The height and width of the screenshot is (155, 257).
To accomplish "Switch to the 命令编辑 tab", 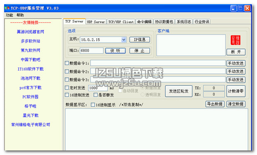I will tap(144, 22).
